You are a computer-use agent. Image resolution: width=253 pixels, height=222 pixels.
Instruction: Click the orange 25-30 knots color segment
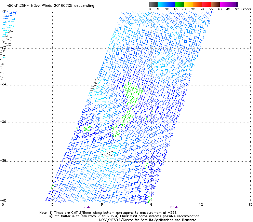click(x=198, y=4)
